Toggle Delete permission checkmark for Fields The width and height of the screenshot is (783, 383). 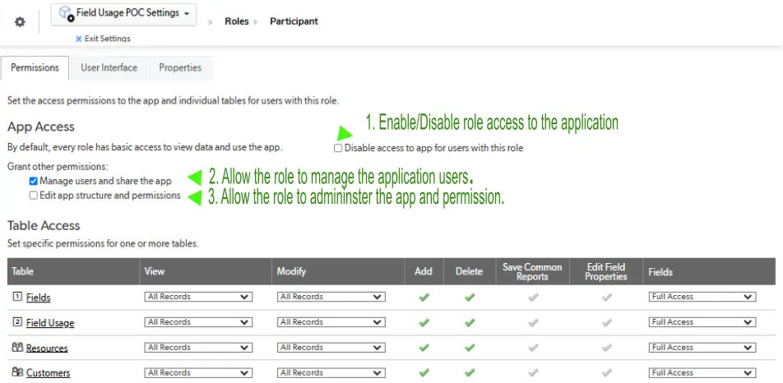coord(470,298)
